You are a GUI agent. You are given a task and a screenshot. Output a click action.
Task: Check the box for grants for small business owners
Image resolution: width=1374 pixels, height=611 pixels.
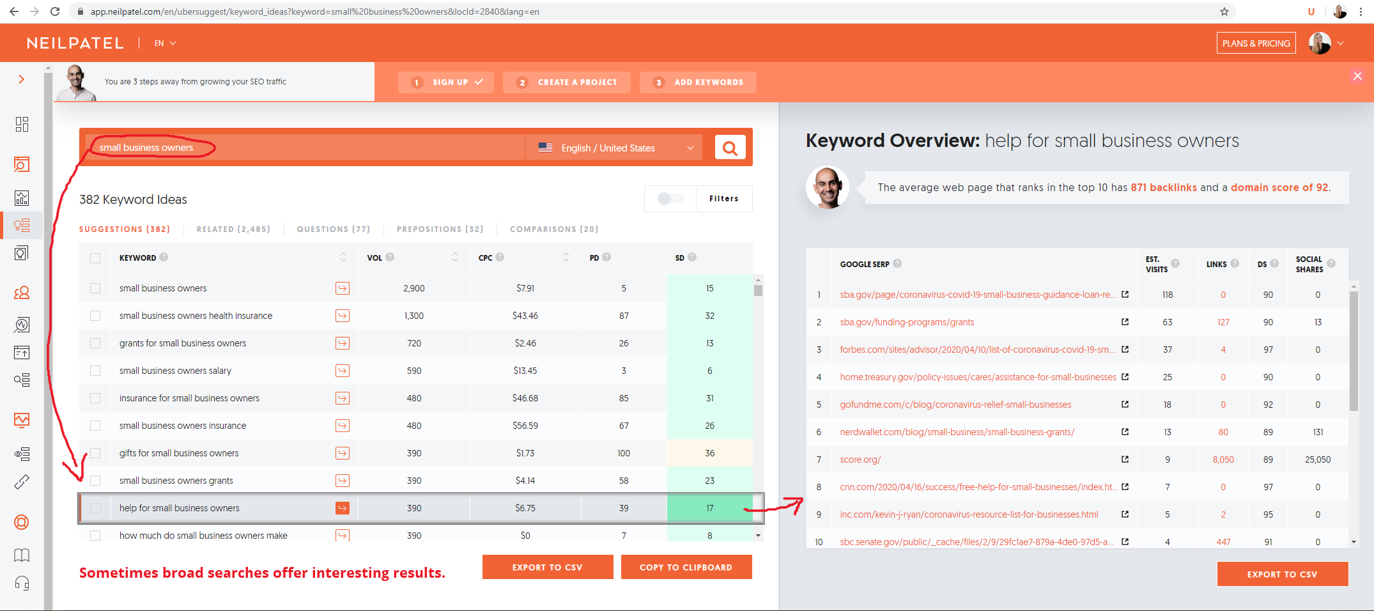(95, 343)
